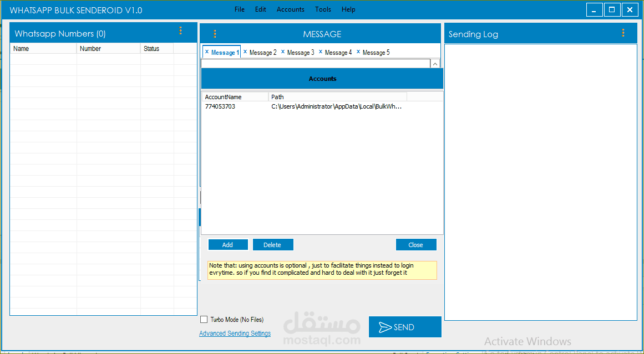The width and height of the screenshot is (644, 354).
Task: Close the Message 2 tab with x
Action: coord(245,52)
